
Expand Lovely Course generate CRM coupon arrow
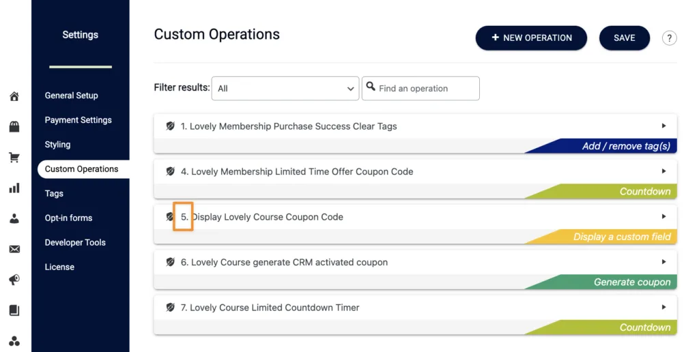664,262
